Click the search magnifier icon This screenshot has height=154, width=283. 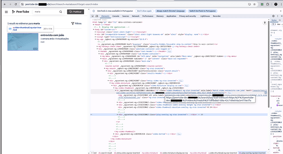[x=61, y=12]
